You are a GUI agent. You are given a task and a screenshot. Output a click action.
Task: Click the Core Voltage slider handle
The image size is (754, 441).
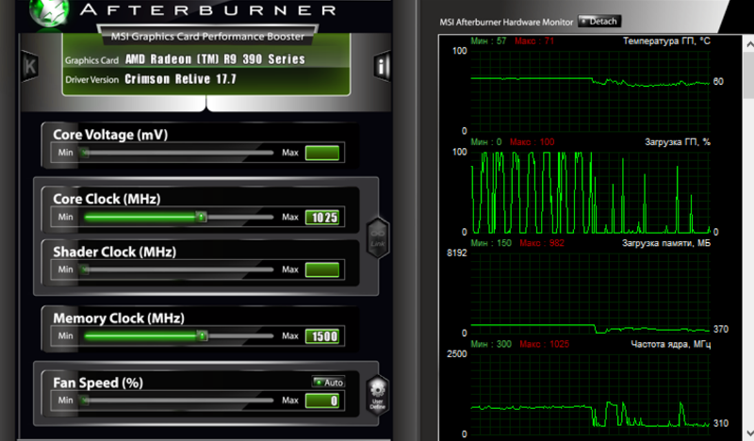[x=85, y=153]
